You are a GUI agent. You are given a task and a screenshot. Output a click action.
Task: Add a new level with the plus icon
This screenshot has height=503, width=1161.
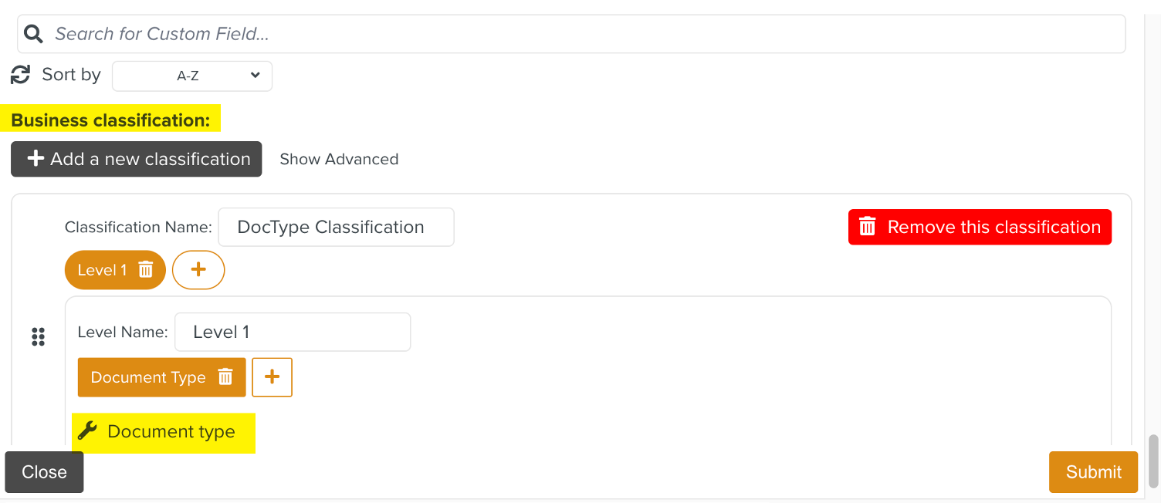click(x=198, y=269)
